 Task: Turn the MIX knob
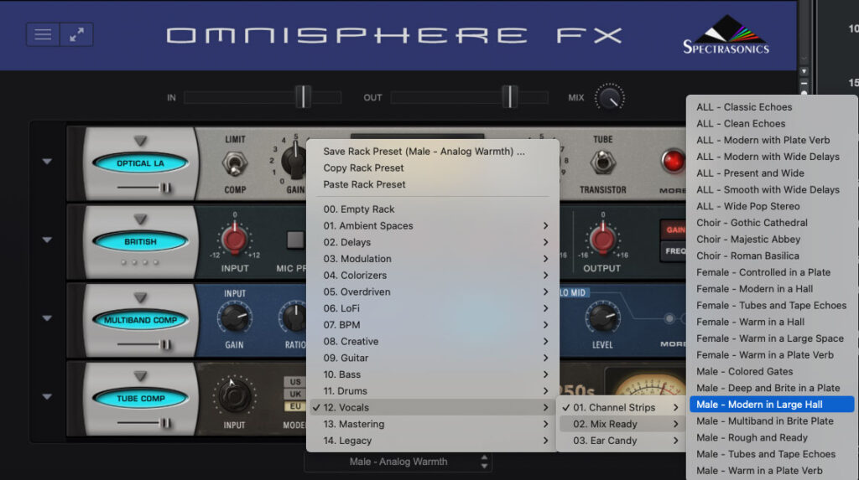[610, 97]
